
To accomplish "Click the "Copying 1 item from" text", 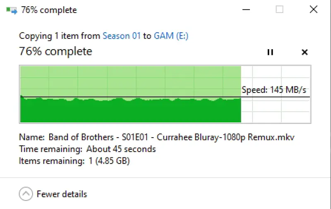I will click(60, 36).
